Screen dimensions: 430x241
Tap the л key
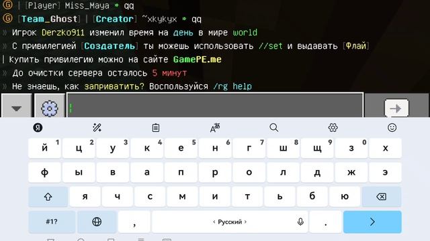pyautogui.click(x=283, y=173)
